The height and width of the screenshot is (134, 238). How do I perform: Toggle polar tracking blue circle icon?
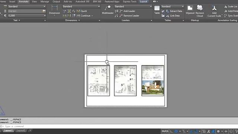pos(176,131)
